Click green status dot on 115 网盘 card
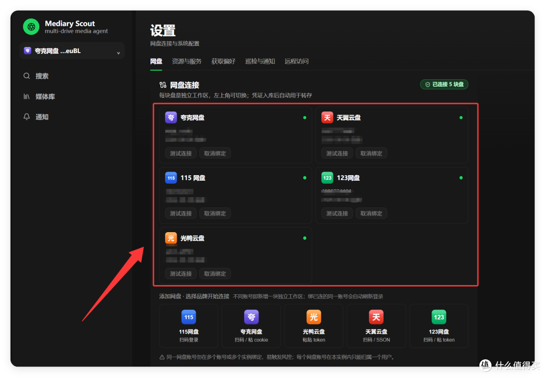 (x=305, y=178)
